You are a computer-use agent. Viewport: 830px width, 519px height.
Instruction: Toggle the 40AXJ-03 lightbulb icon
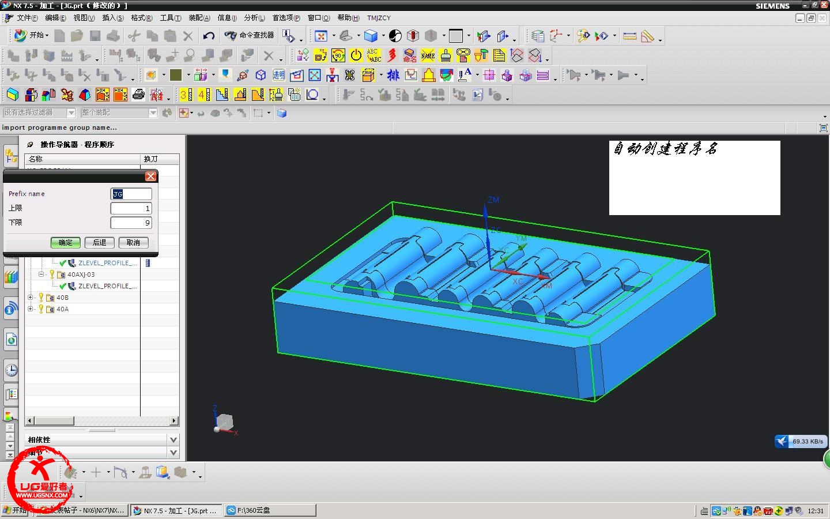point(52,274)
